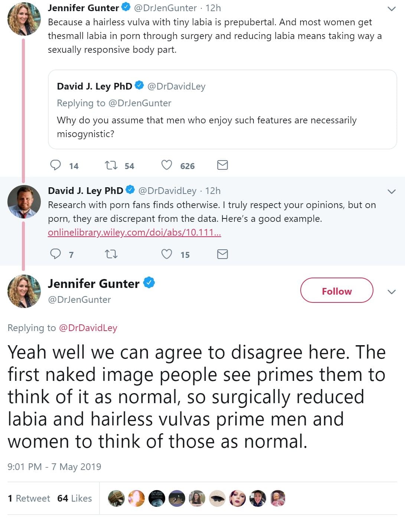Retweet the tweet with 54 retweets
This screenshot has width=405, height=525.
coord(111,165)
